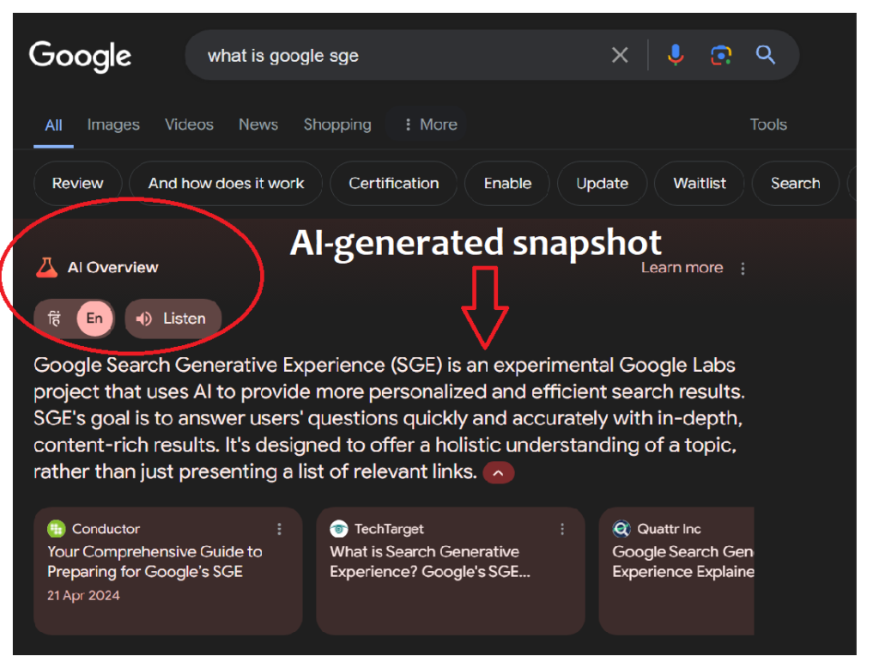Open TechTarget card three-dot menu
The height and width of the screenshot is (668, 879).
point(562,529)
